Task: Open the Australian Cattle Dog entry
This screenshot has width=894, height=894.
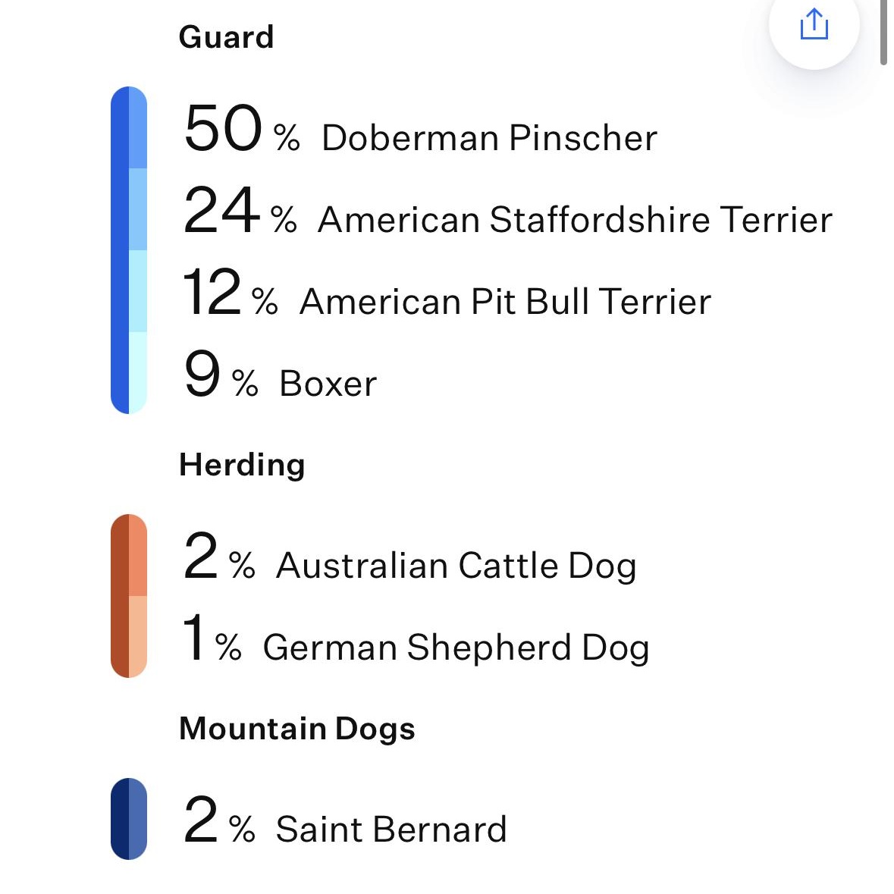Action: click(456, 566)
